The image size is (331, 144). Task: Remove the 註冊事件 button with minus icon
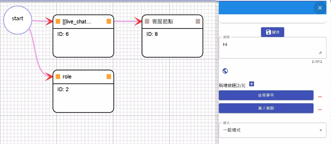(x=320, y=97)
